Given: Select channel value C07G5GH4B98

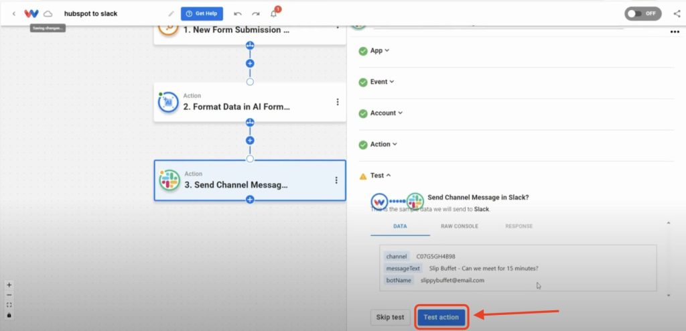Looking at the screenshot, I should pos(435,257).
